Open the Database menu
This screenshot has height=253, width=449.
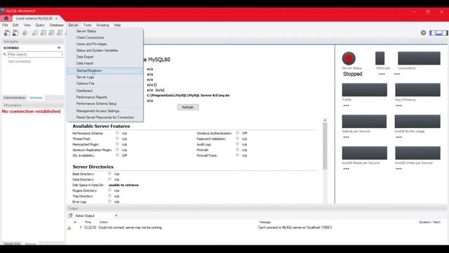[x=56, y=25]
